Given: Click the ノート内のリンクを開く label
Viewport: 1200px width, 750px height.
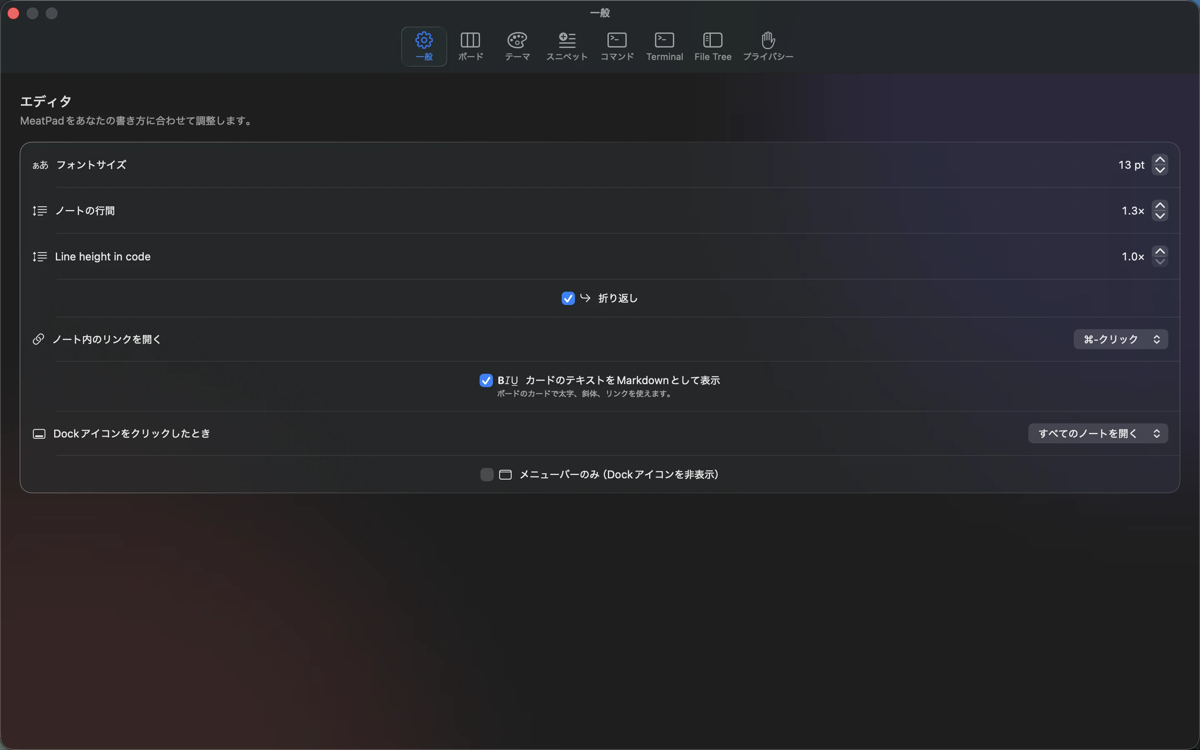Looking at the screenshot, I should (107, 339).
